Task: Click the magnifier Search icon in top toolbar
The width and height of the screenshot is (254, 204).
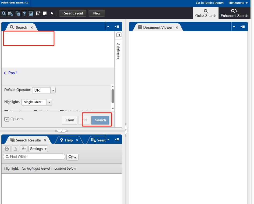Action: point(4,13)
